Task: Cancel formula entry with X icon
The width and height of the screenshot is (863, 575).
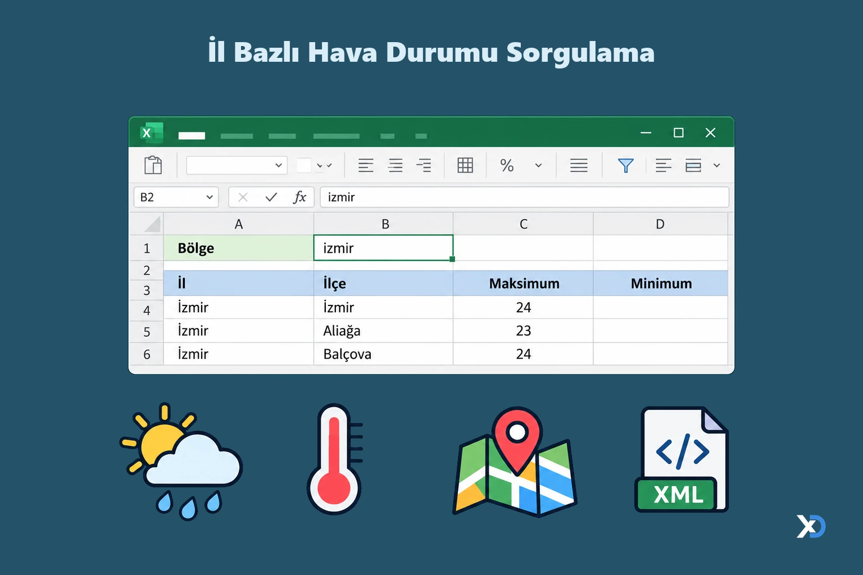Action: pos(243,197)
